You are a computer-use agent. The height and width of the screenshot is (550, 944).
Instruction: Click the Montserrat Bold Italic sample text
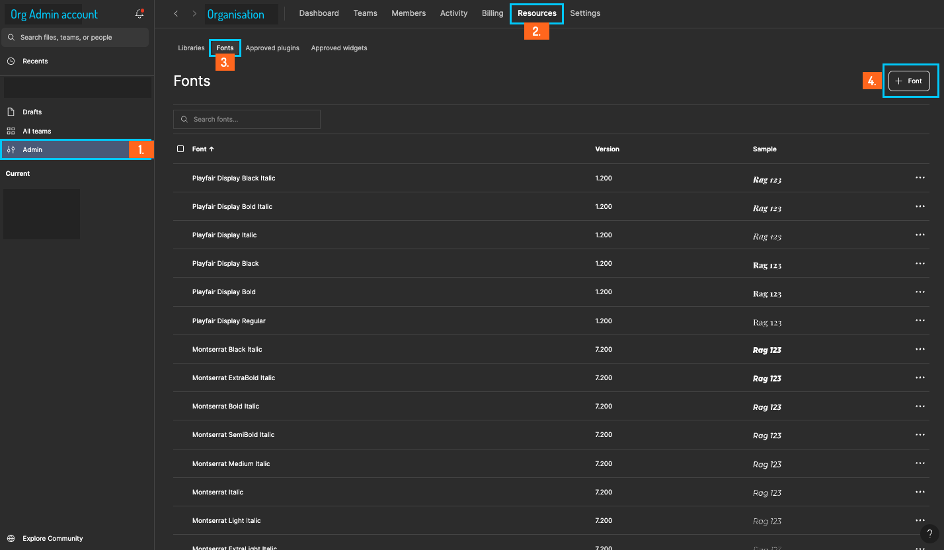point(767,407)
